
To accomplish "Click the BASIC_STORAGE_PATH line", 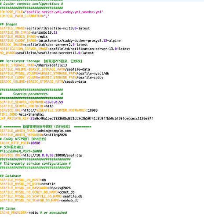I will [33, 65].
